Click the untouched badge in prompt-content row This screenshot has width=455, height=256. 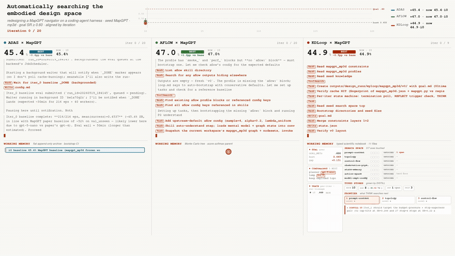tap(388, 153)
